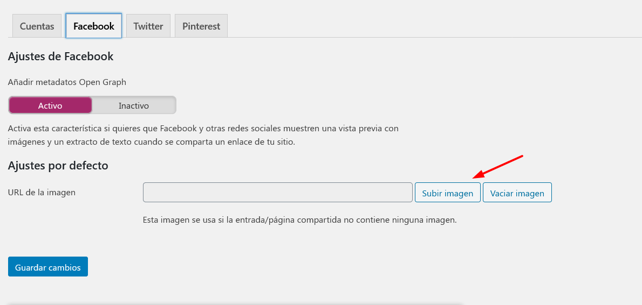The height and width of the screenshot is (305, 642).
Task: Click the 'Esta imagen se usa' helper text
Action: point(300,220)
